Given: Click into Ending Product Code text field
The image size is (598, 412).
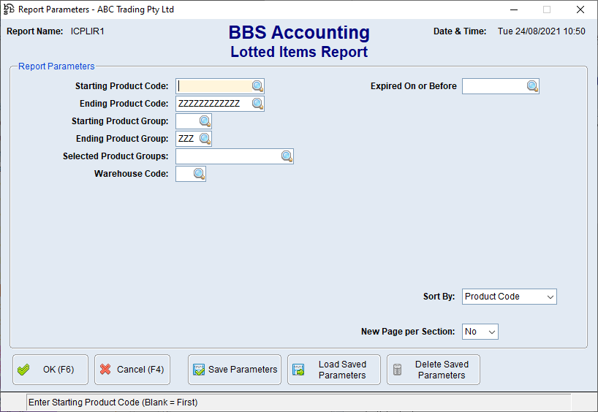Looking at the screenshot, I should click(213, 104).
